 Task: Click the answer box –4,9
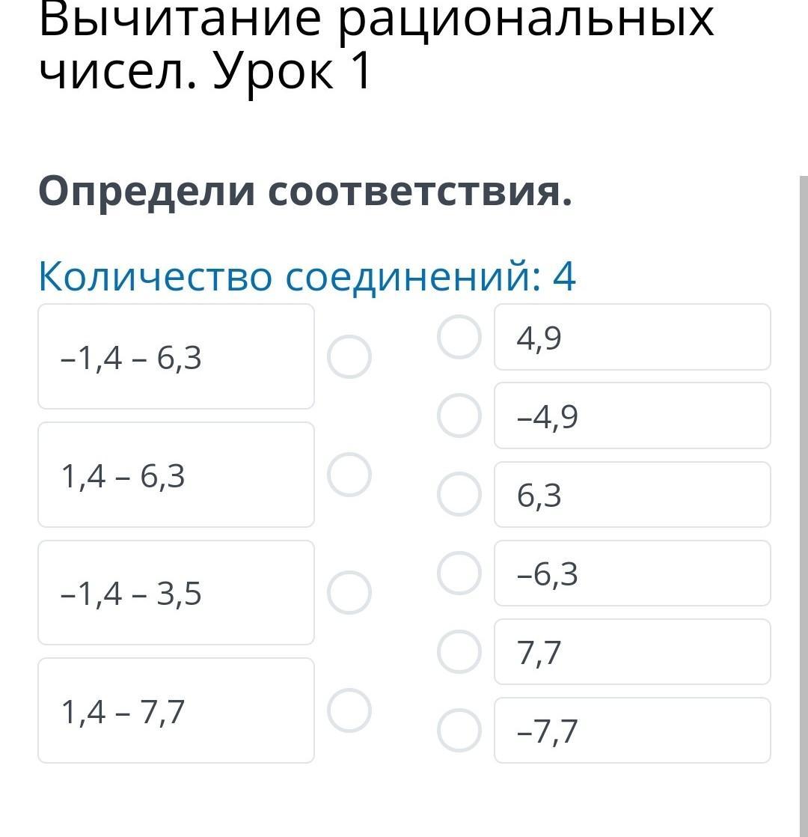(x=632, y=416)
